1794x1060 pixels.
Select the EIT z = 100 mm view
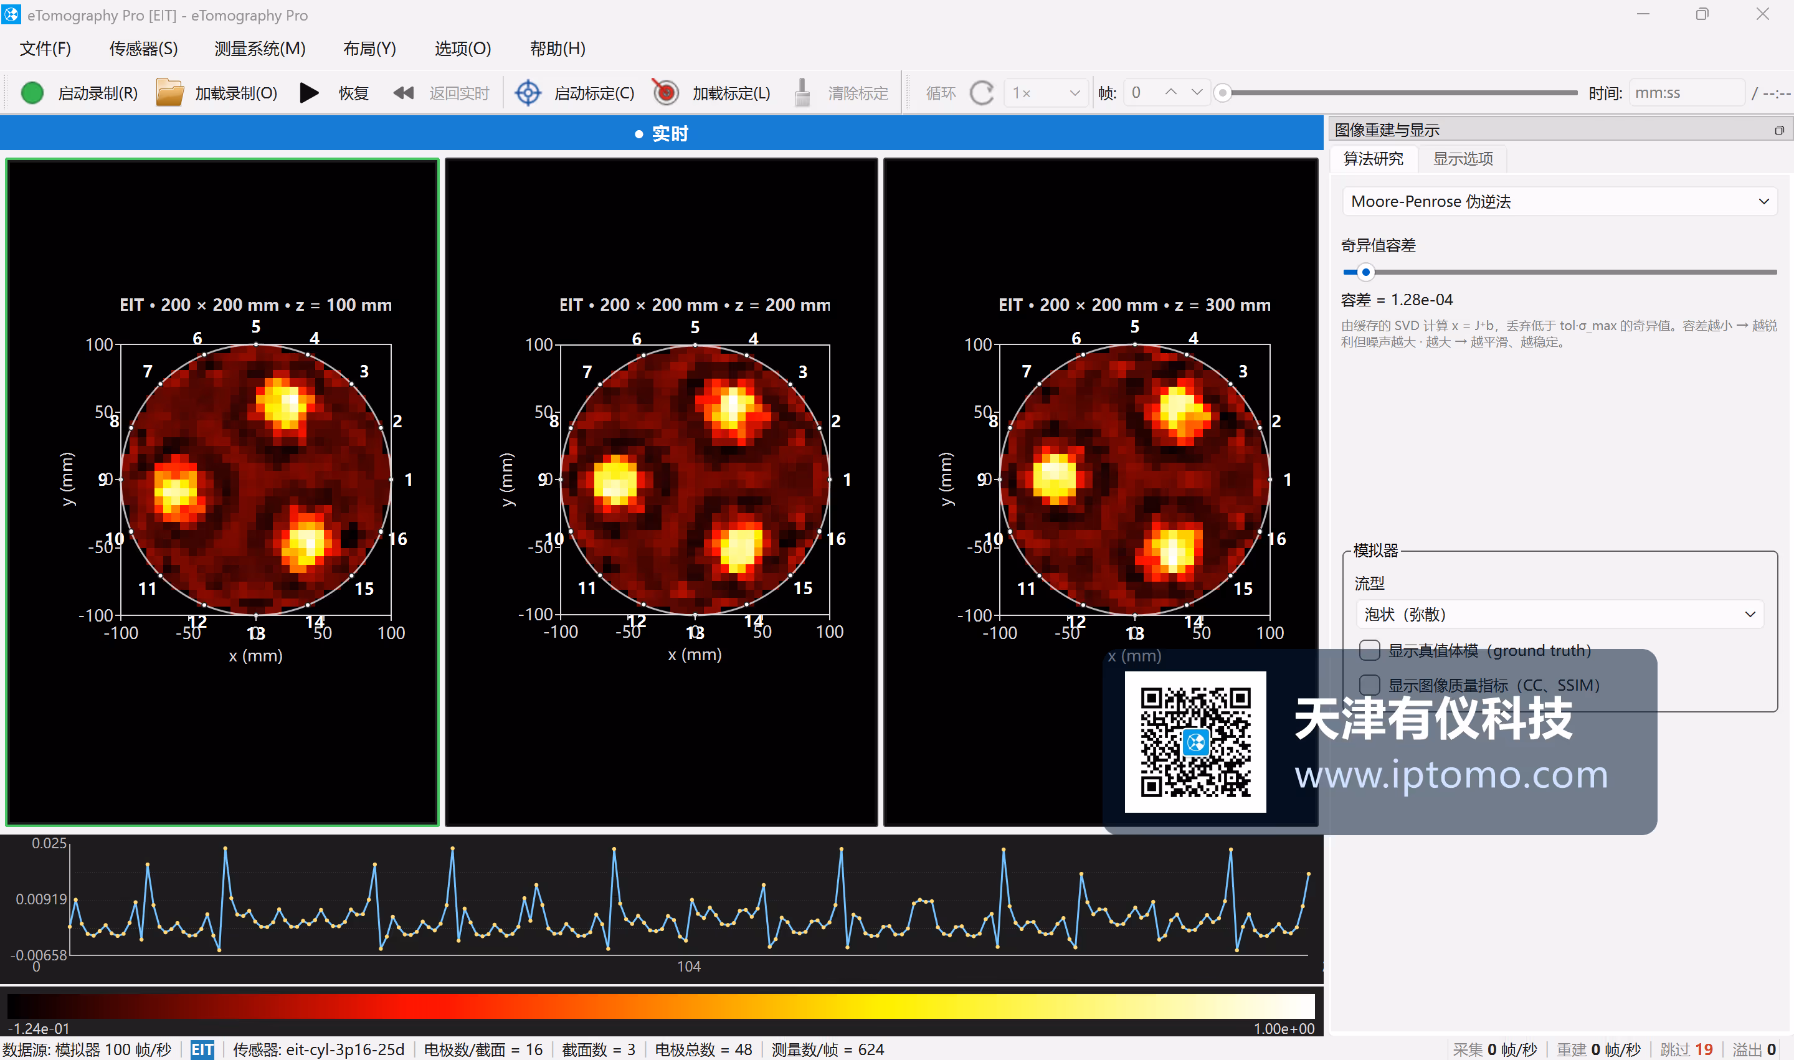[x=222, y=492]
